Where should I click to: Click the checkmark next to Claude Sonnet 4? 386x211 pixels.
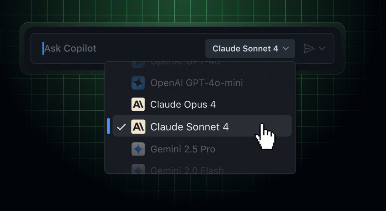coord(121,127)
